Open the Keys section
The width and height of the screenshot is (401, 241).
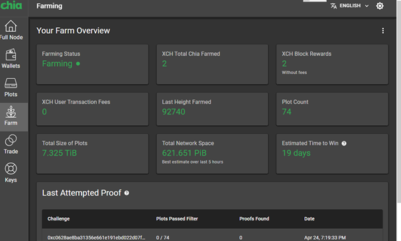[x=11, y=173]
